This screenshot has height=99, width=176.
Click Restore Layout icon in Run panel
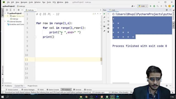[x=105, y=26]
